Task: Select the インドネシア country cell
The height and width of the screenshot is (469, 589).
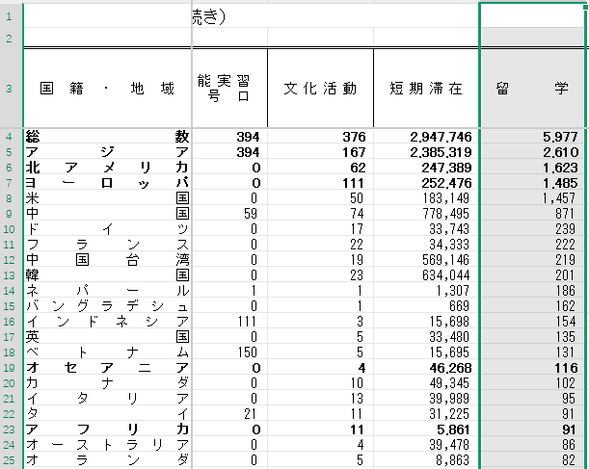Action: pos(107,323)
